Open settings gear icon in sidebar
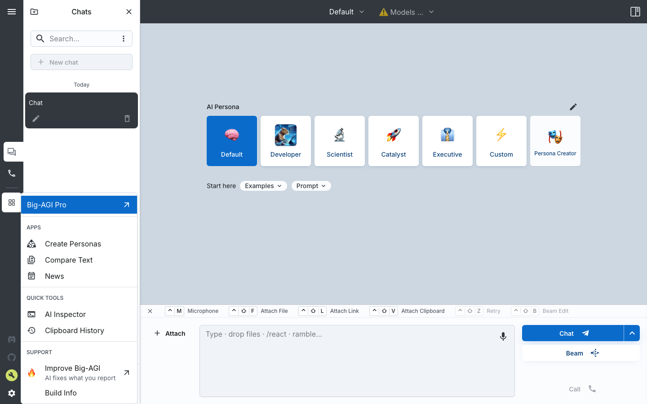 tap(12, 393)
